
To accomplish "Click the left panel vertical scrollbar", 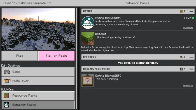I will click(x=77, y=59).
